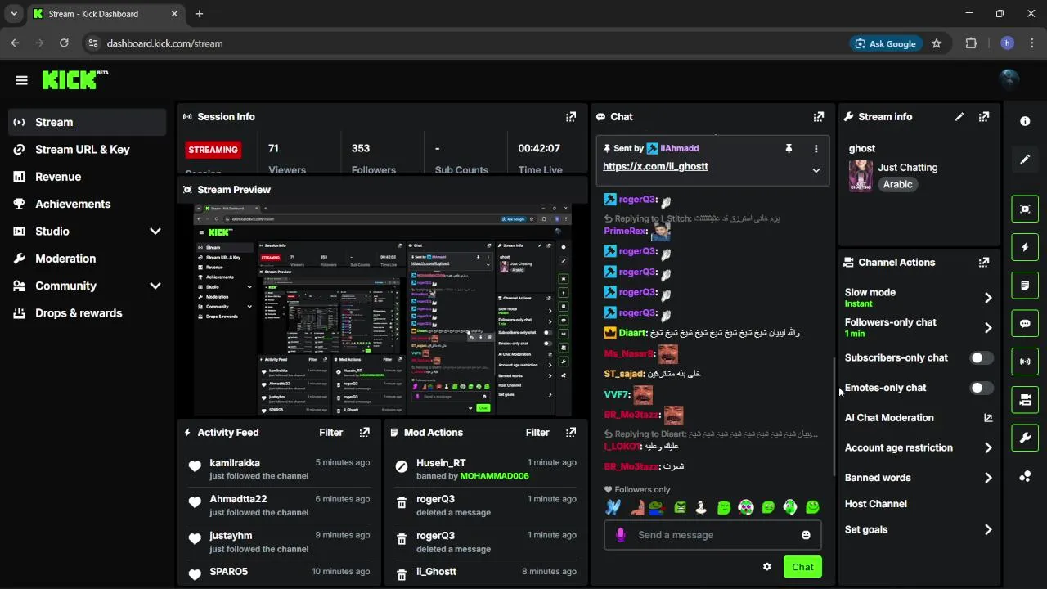Viewport: 1047px width, 589px height.
Task: Click Ask Google in address bar
Action: tap(884, 43)
